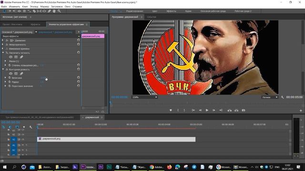Select the Hand tool
Image resolution: width=305 pixels, height=171 pixels.
(x=54, y=11)
